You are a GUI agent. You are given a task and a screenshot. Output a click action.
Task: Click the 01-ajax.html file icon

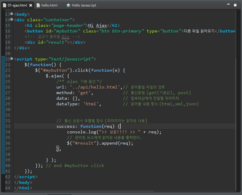[x=5, y=6]
